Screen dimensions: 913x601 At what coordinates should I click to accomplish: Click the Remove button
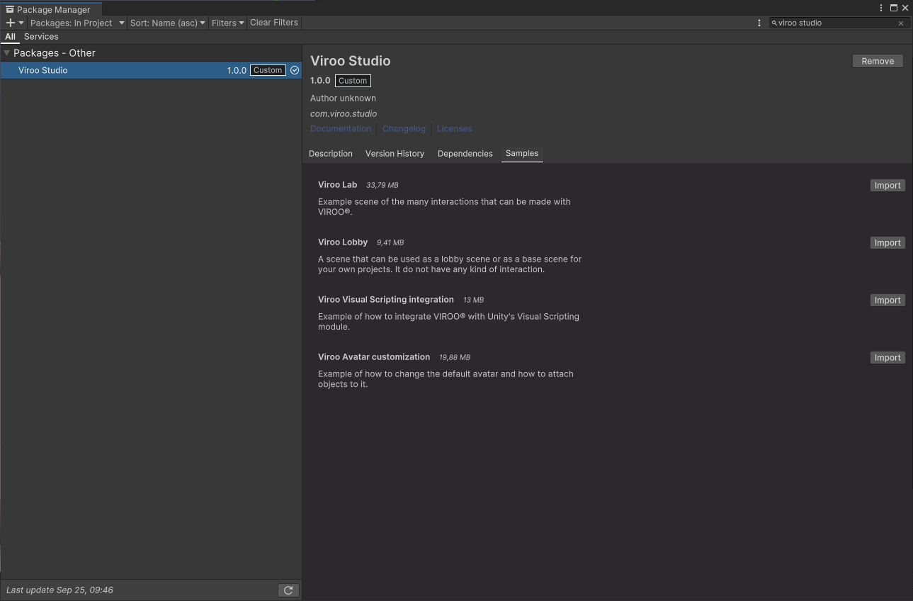(878, 61)
